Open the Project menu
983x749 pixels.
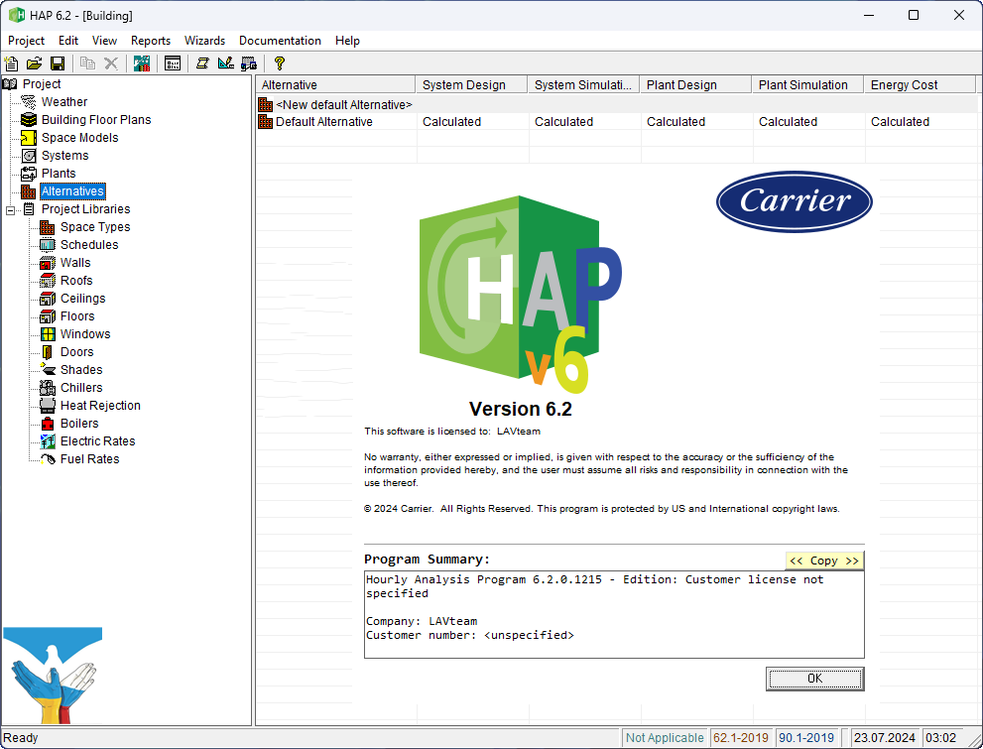(x=26, y=41)
